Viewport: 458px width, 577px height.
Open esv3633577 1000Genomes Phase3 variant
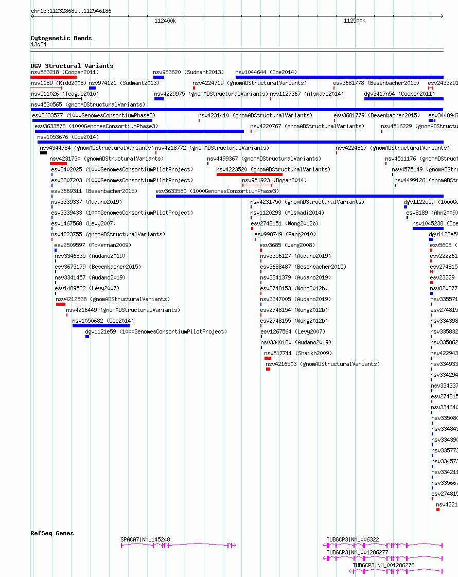tap(94, 115)
